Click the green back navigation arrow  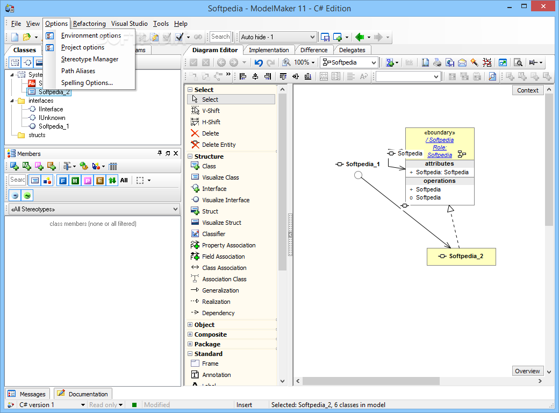(x=360, y=37)
